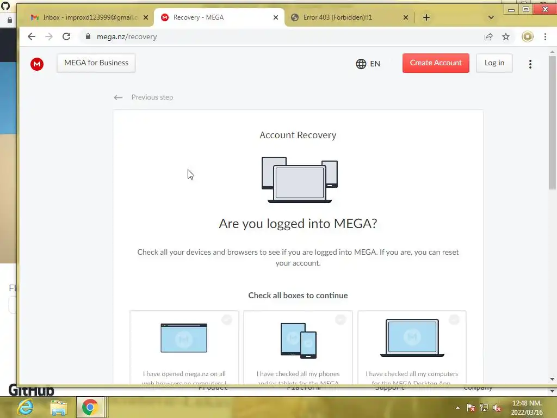Close the Gmail Inbox tab
Screen dimensions: 557x418
146,17
